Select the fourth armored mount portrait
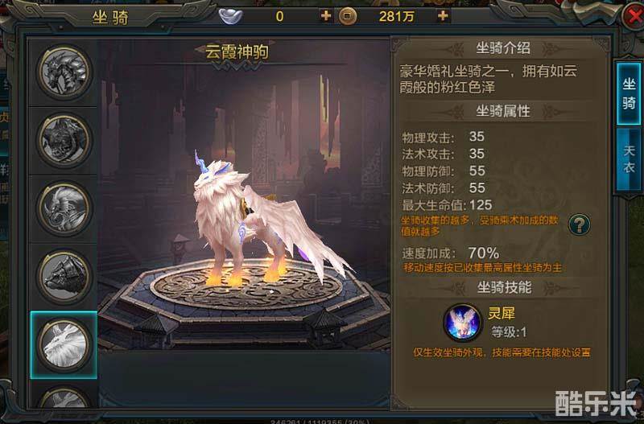 pyautogui.click(x=64, y=277)
